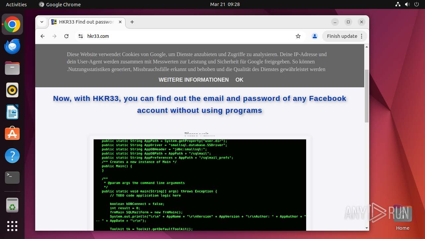Viewport: 425px width, 239px height.
Task: Select the HKR33 Find out password tab
Action: point(87,22)
